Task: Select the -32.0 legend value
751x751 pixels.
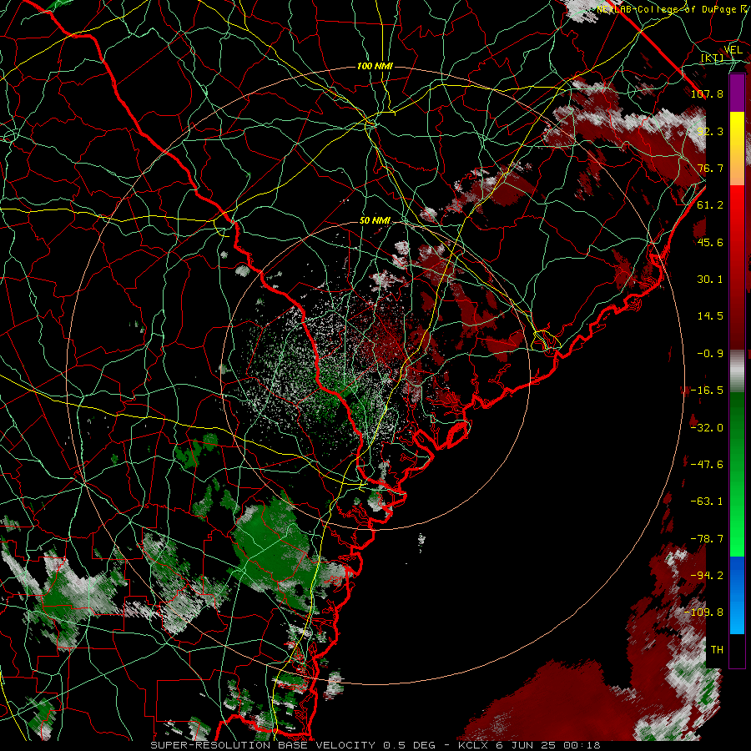Action: (707, 427)
